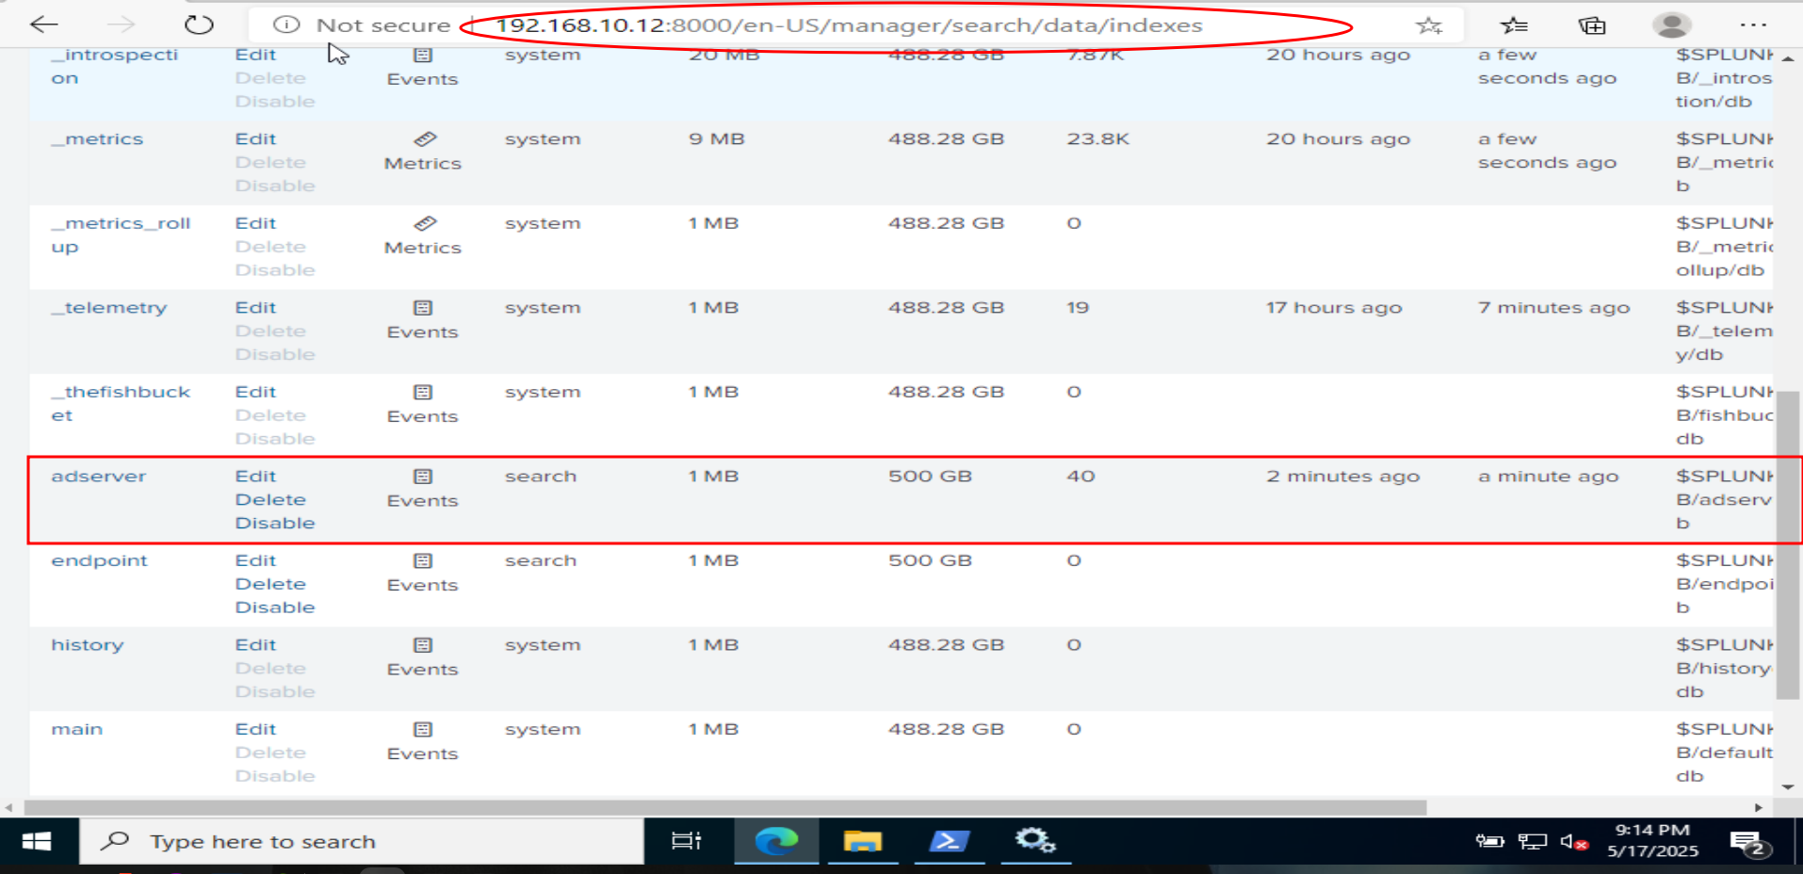Click the Events icon beside history index
The height and width of the screenshot is (874, 1803).
[x=422, y=645]
